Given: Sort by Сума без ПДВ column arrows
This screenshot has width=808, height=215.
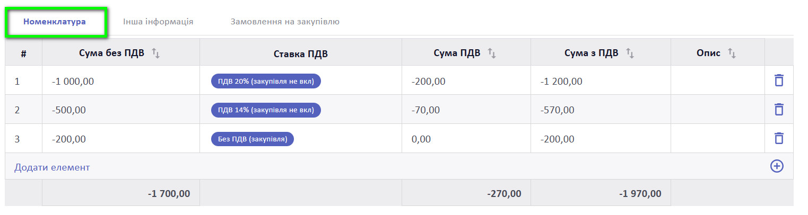Looking at the screenshot, I should coord(155,53).
